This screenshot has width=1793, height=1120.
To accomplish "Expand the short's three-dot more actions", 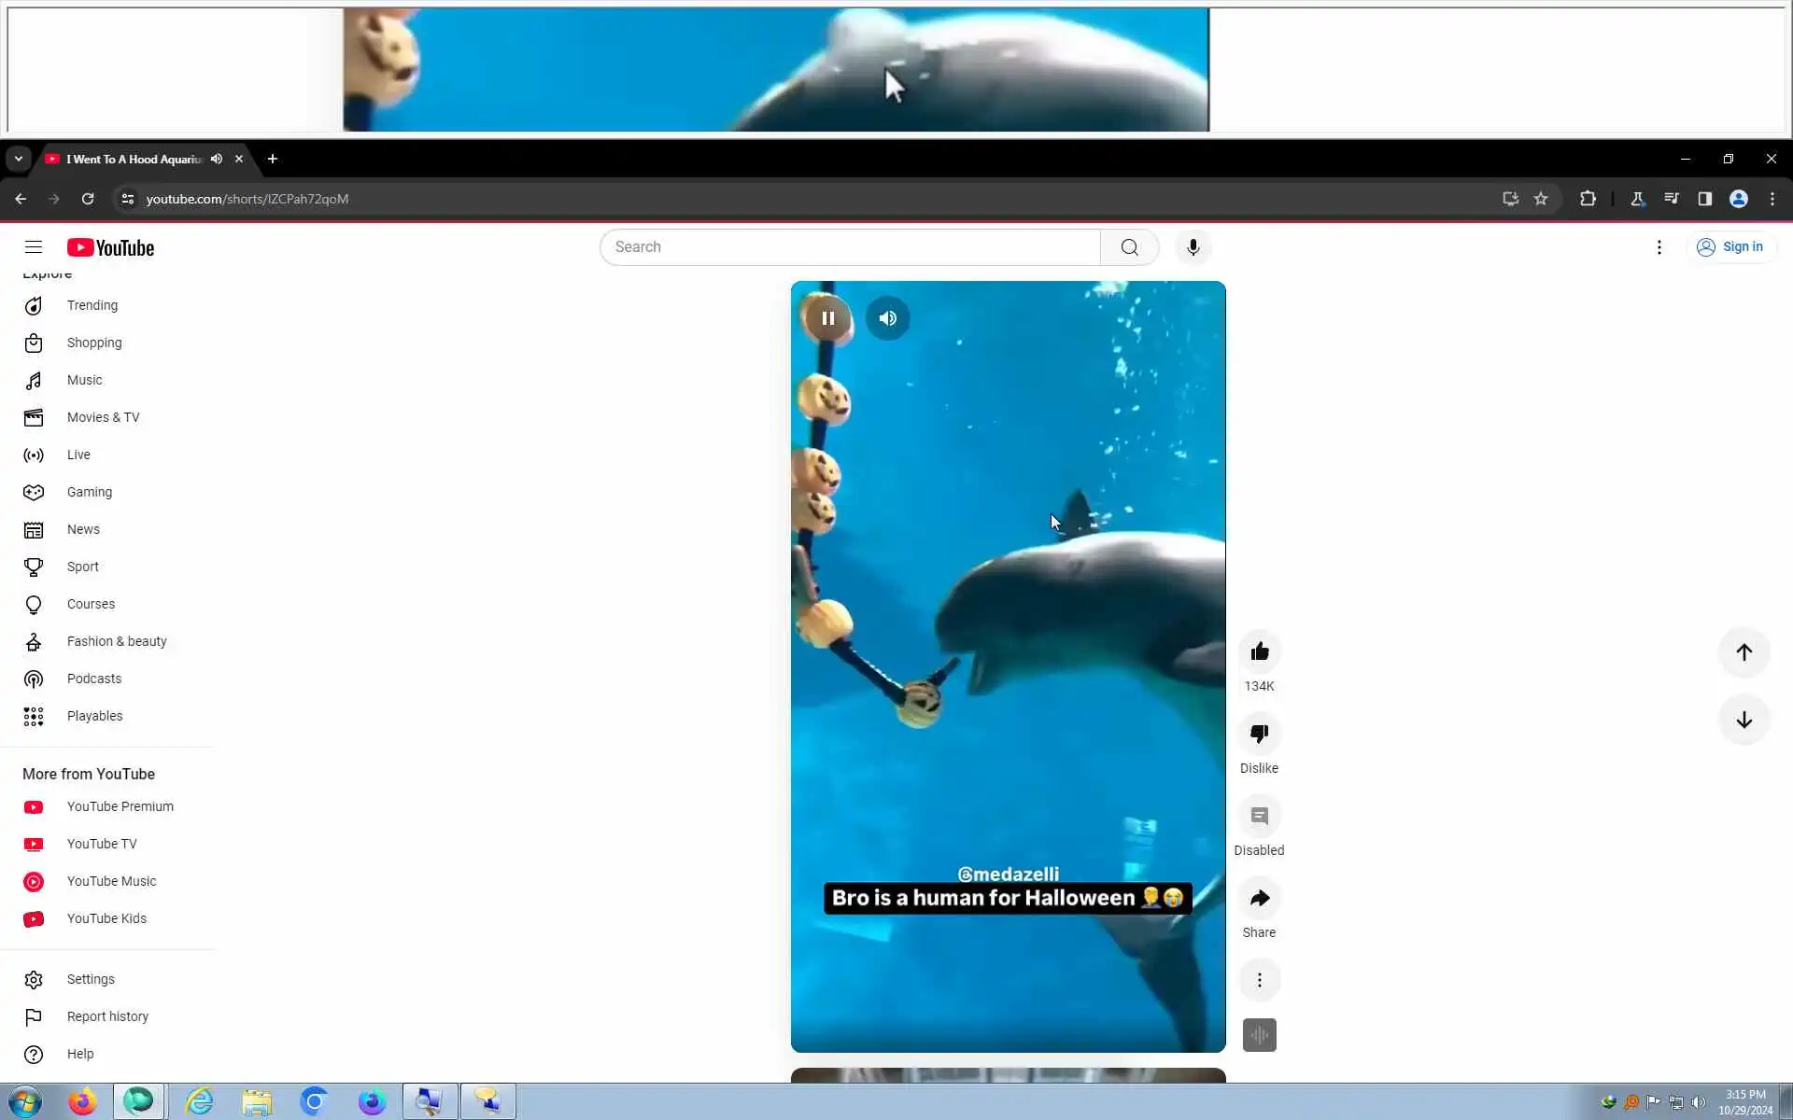I will [1259, 980].
